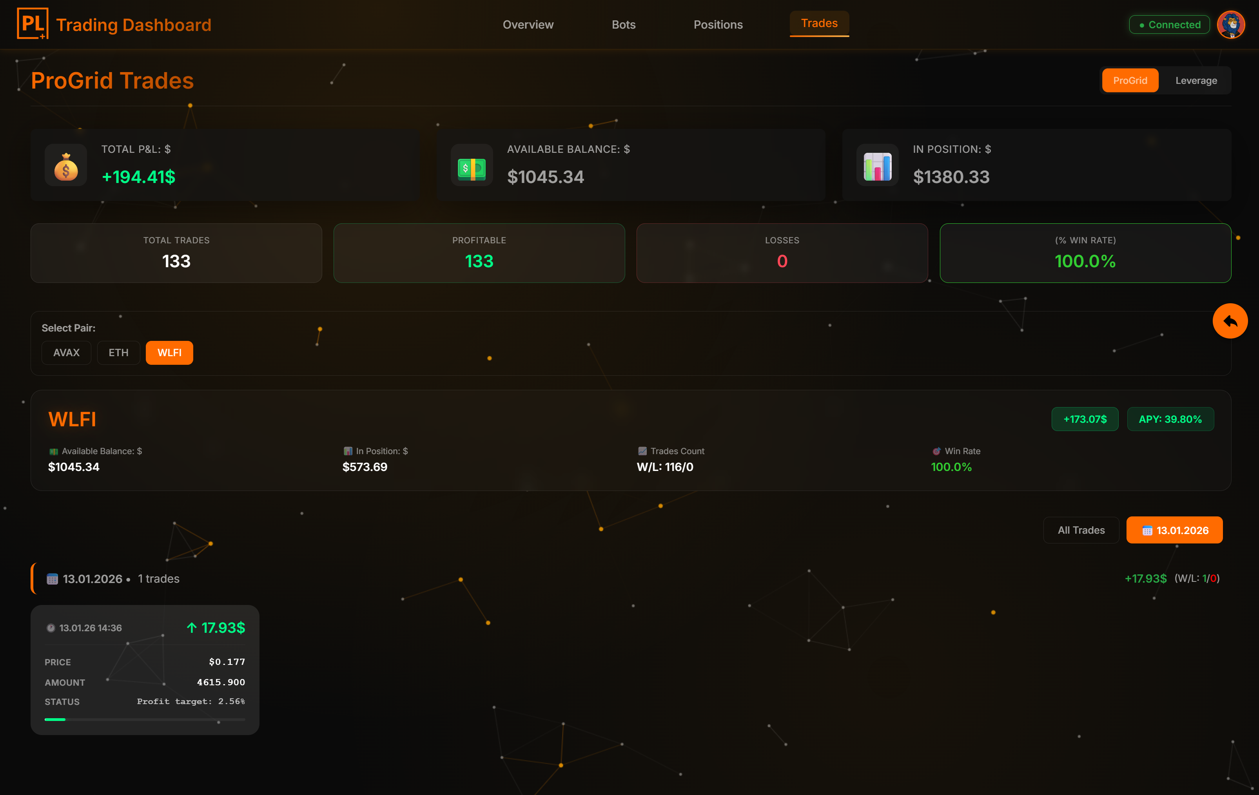Select the ETH pair
The height and width of the screenshot is (795, 1259).
pyautogui.click(x=118, y=353)
